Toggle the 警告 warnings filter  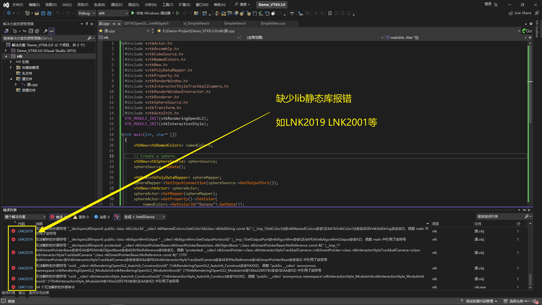(81, 217)
